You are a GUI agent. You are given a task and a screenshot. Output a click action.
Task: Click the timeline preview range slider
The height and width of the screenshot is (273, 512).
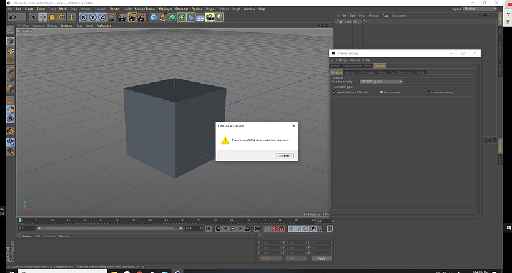pos(109,229)
